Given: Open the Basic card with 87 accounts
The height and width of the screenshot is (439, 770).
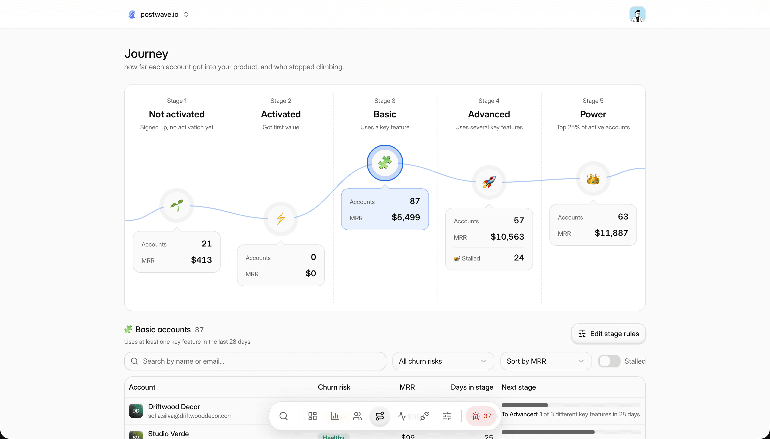Looking at the screenshot, I should [385, 209].
